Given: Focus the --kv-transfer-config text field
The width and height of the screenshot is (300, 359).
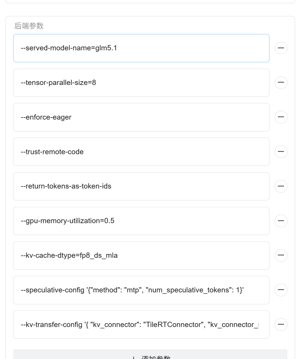Looking at the screenshot, I should (141, 324).
